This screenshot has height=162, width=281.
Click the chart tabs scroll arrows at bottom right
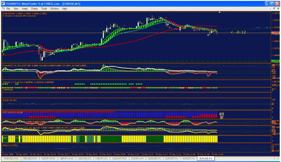pos(277,158)
